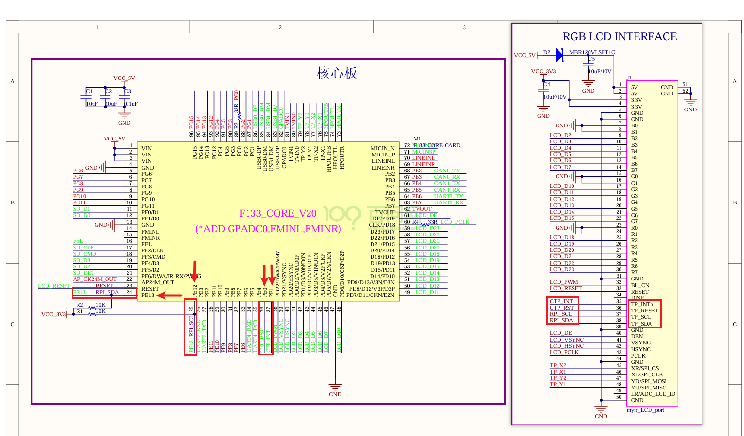Click the LCD_PWM net label
Viewport: 744px width, 436px height.
coord(563,282)
